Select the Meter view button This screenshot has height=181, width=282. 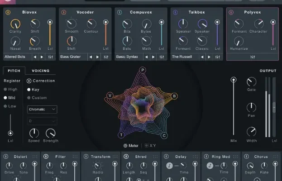pos(131,146)
